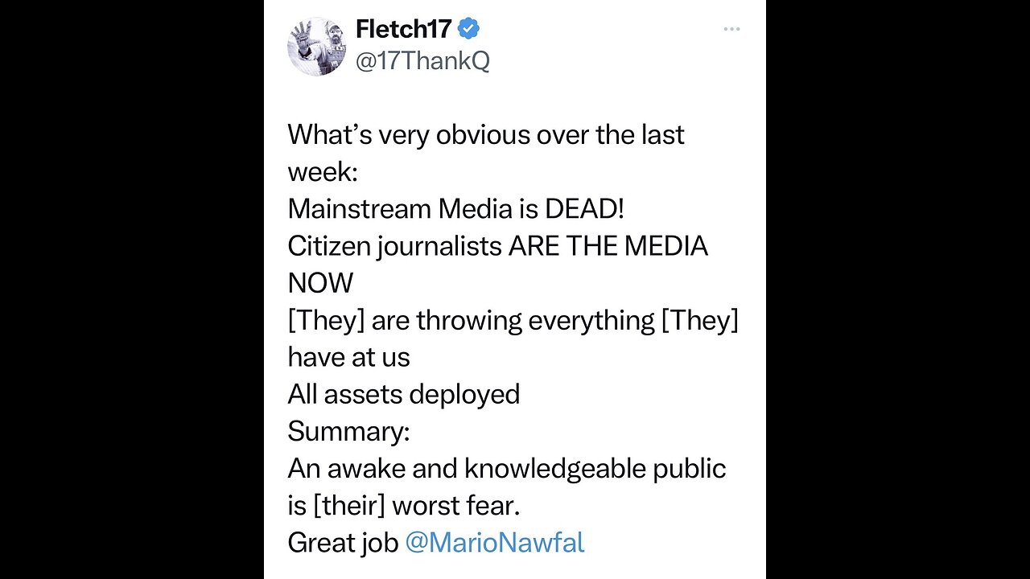This screenshot has width=1030, height=579.
Task: Click the words "Great job" in the tweet
Action: [343, 543]
